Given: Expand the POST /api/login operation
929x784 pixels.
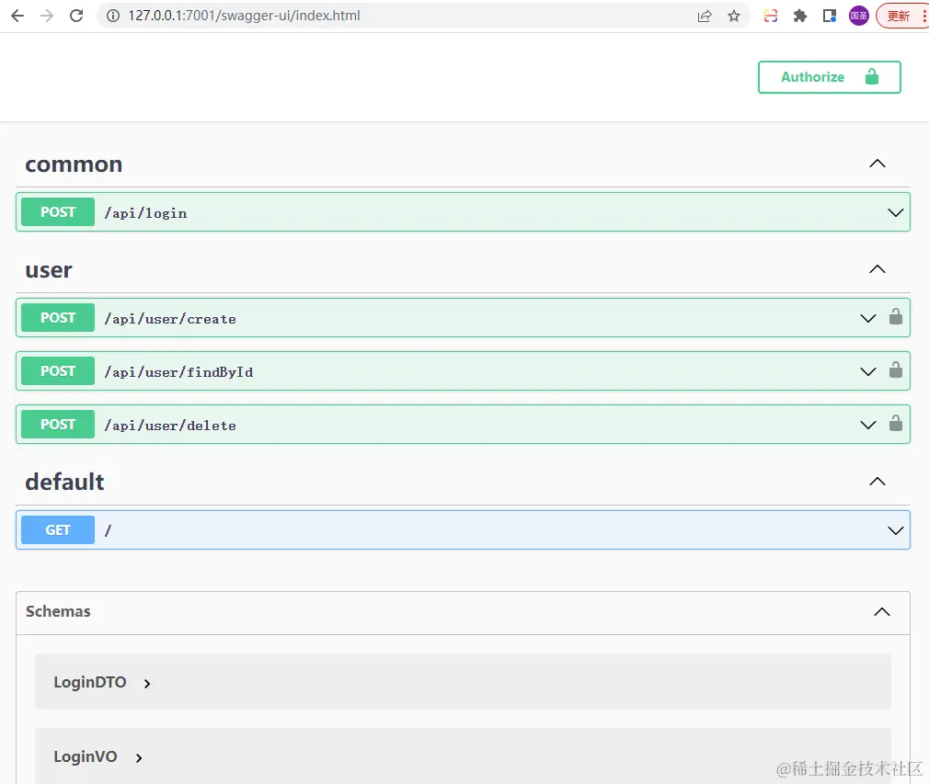Looking at the screenshot, I should [463, 212].
